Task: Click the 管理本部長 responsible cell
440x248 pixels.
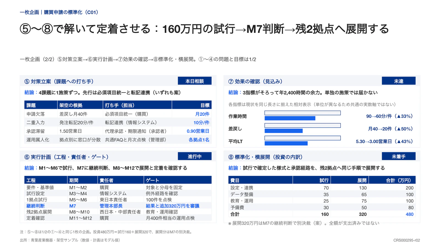Action: pos(111,206)
